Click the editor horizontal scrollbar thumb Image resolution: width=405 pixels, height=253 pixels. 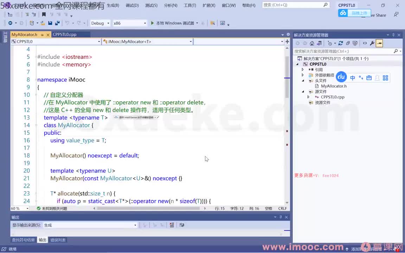click(x=148, y=208)
